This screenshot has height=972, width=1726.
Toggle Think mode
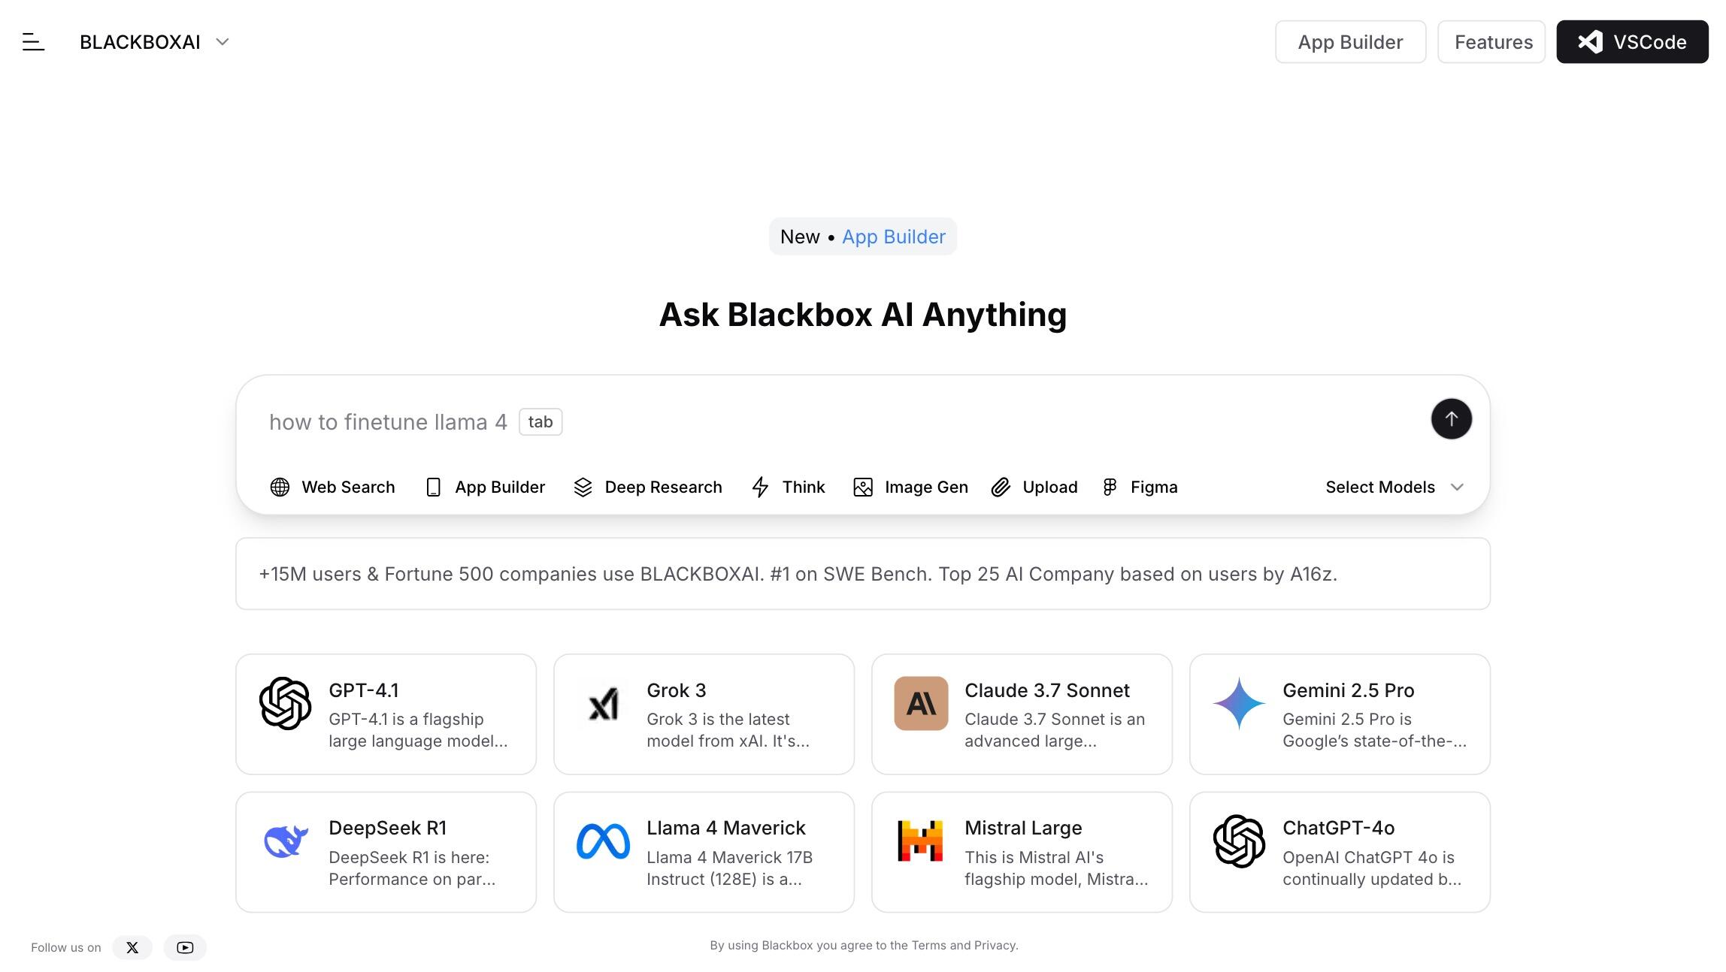[x=788, y=487]
